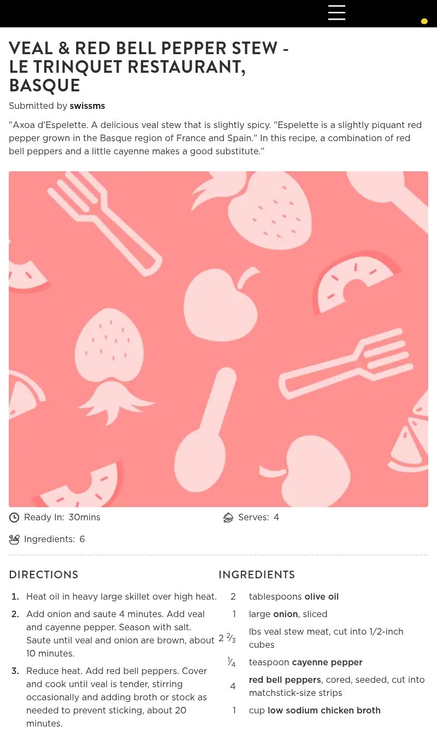The image size is (437, 749).
Task: Open the olive oil ingredient link
Action: (322, 596)
